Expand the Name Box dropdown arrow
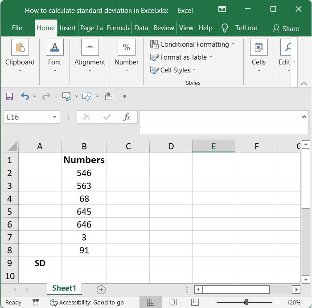This screenshot has width=312, height=308. click(55, 117)
